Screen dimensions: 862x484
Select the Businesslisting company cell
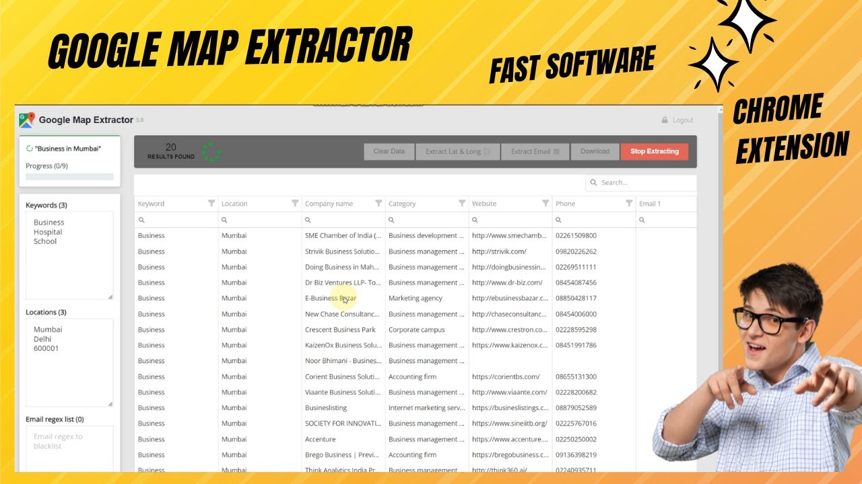343,408
